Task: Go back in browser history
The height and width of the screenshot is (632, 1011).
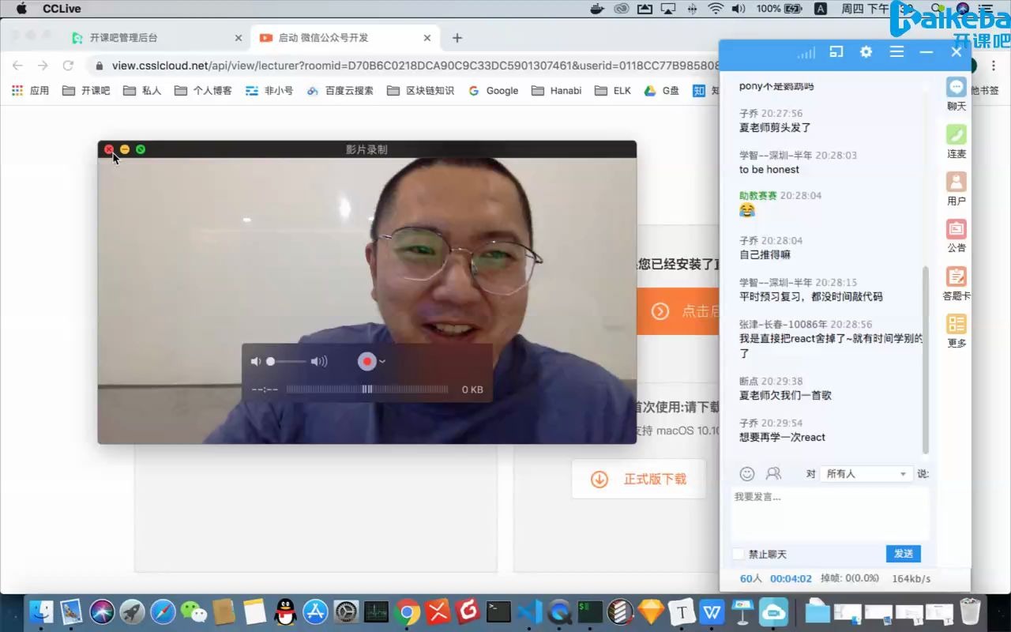Action: point(17,66)
